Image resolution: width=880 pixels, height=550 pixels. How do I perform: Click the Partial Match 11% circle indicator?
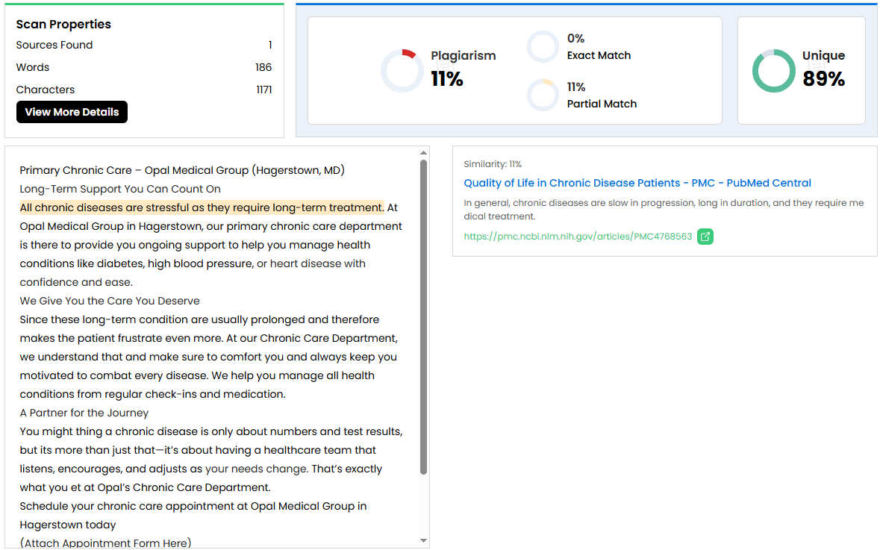[x=543, y=95]
